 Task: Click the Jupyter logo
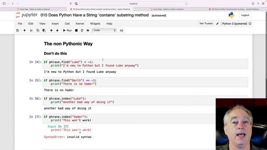(27, 15)
